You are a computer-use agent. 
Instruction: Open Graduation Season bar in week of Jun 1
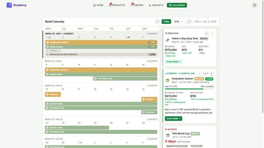[101, 42]
